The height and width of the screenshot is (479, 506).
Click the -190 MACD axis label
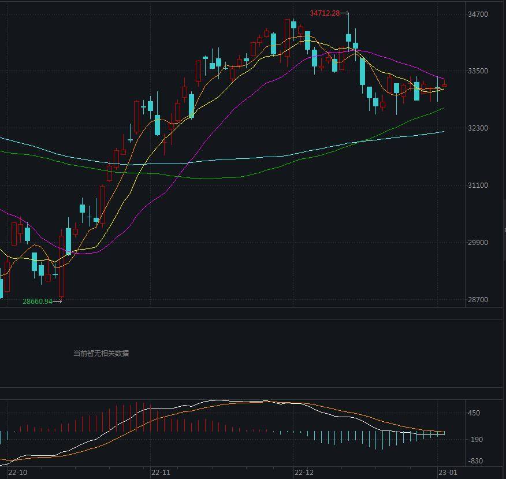[x=475, y=440]
